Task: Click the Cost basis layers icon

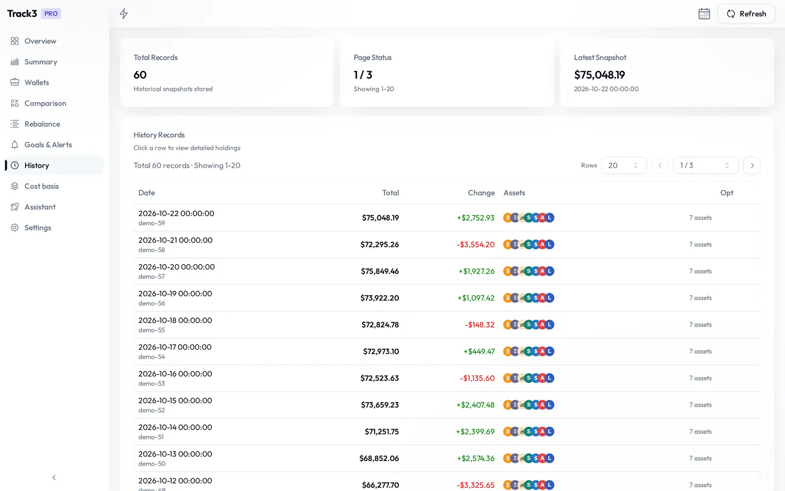Action: click(x=15, y=186)
